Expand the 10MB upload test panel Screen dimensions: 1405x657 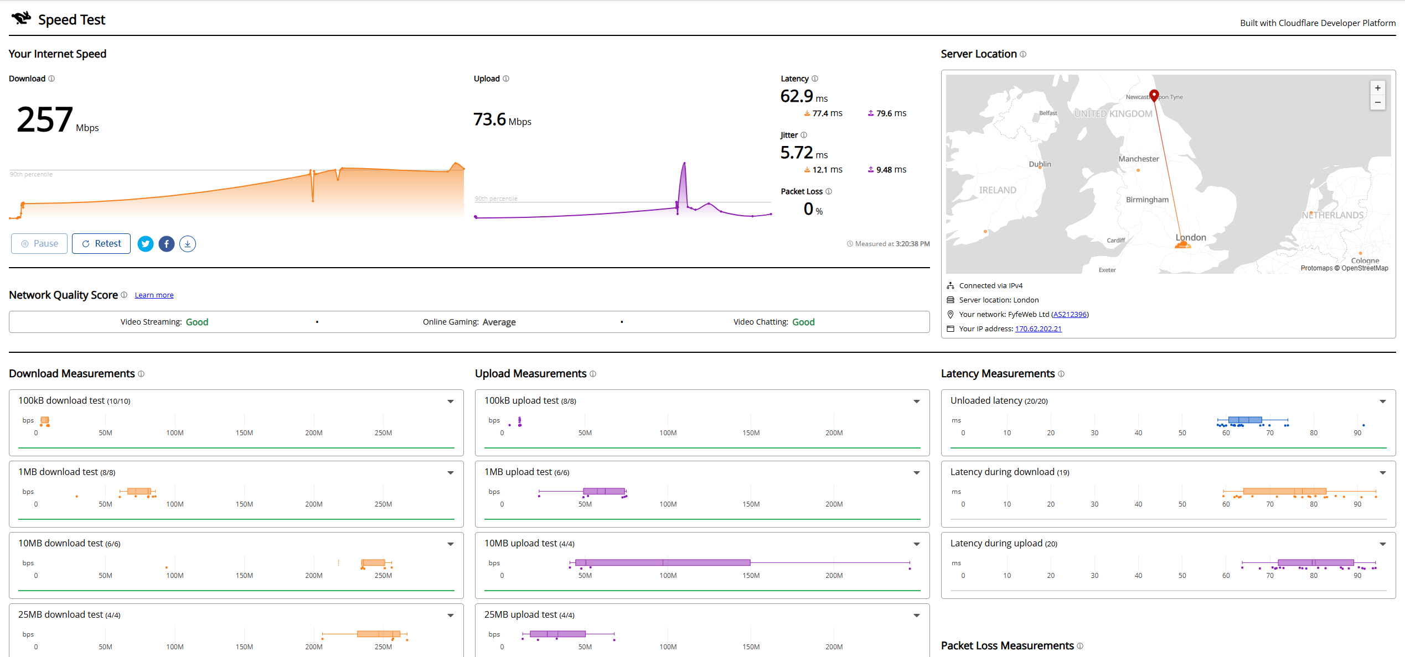tap(917, 544)
